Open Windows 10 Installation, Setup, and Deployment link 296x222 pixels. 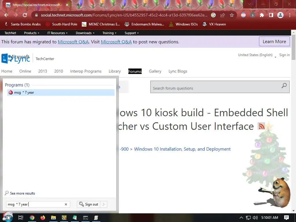182,149
